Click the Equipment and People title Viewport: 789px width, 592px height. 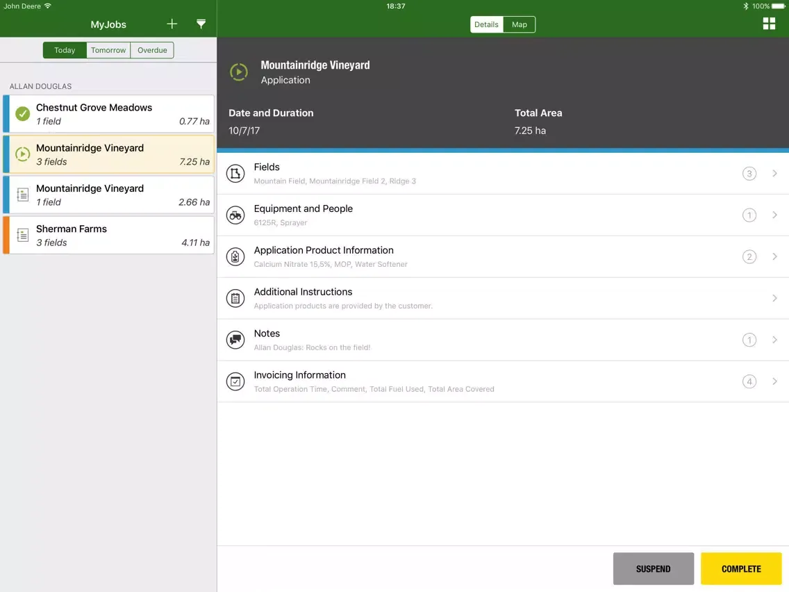point(304,209)
